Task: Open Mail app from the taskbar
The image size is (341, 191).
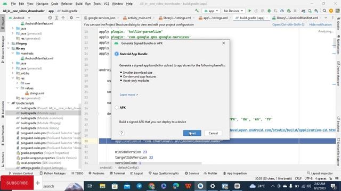Action: [x=127, y=186]
